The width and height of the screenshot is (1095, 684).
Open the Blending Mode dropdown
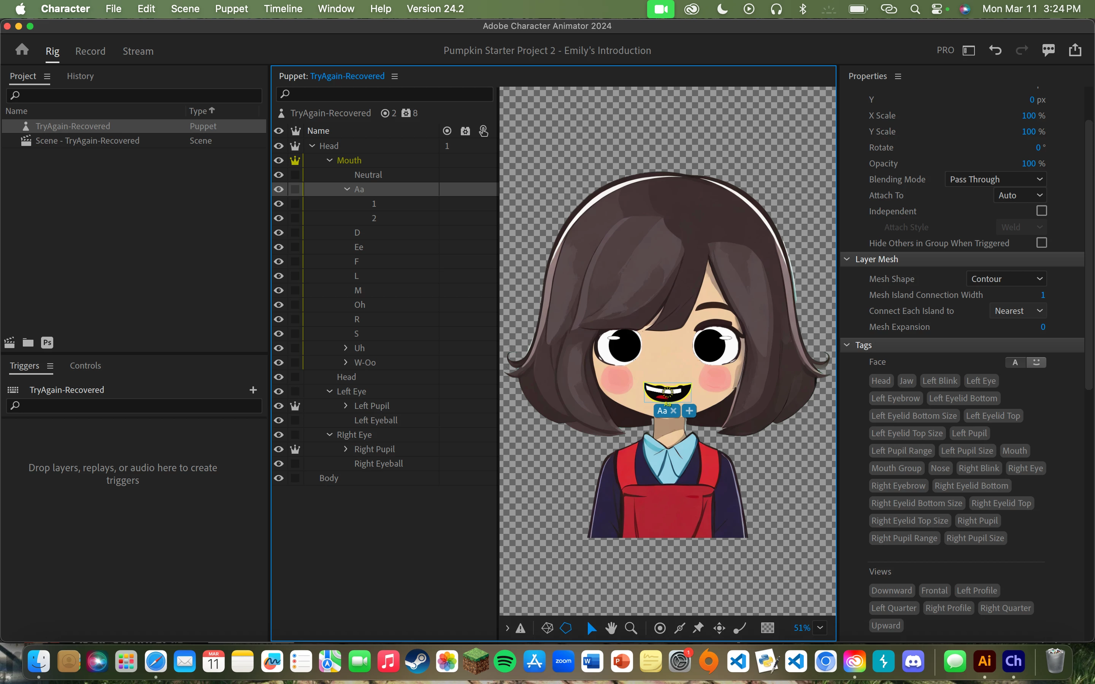point(995,179)
